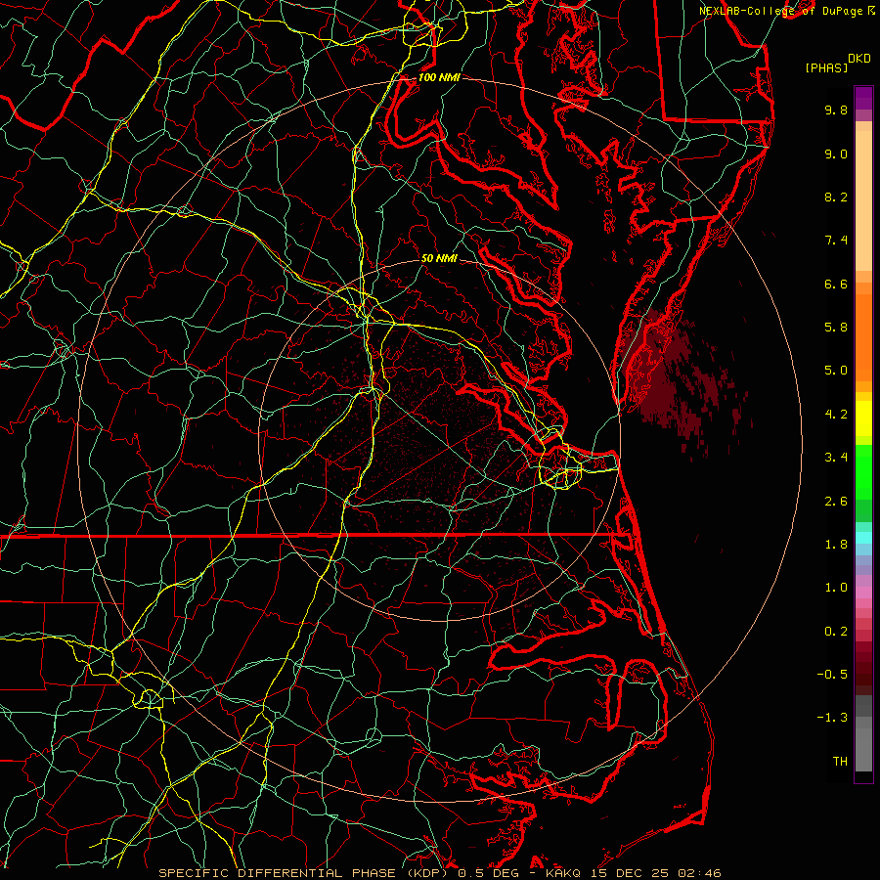
Task: Click the 2.6 scale value
Action: (x=836, y=501)
